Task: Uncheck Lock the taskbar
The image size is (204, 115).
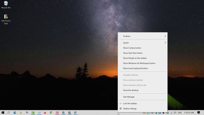Action: point(142,103)
